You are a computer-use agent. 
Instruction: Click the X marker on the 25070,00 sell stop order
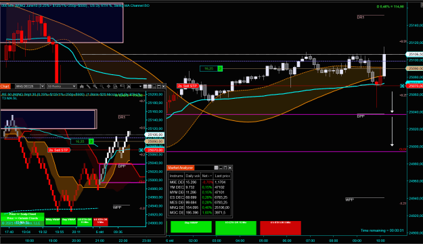[402, 86]
